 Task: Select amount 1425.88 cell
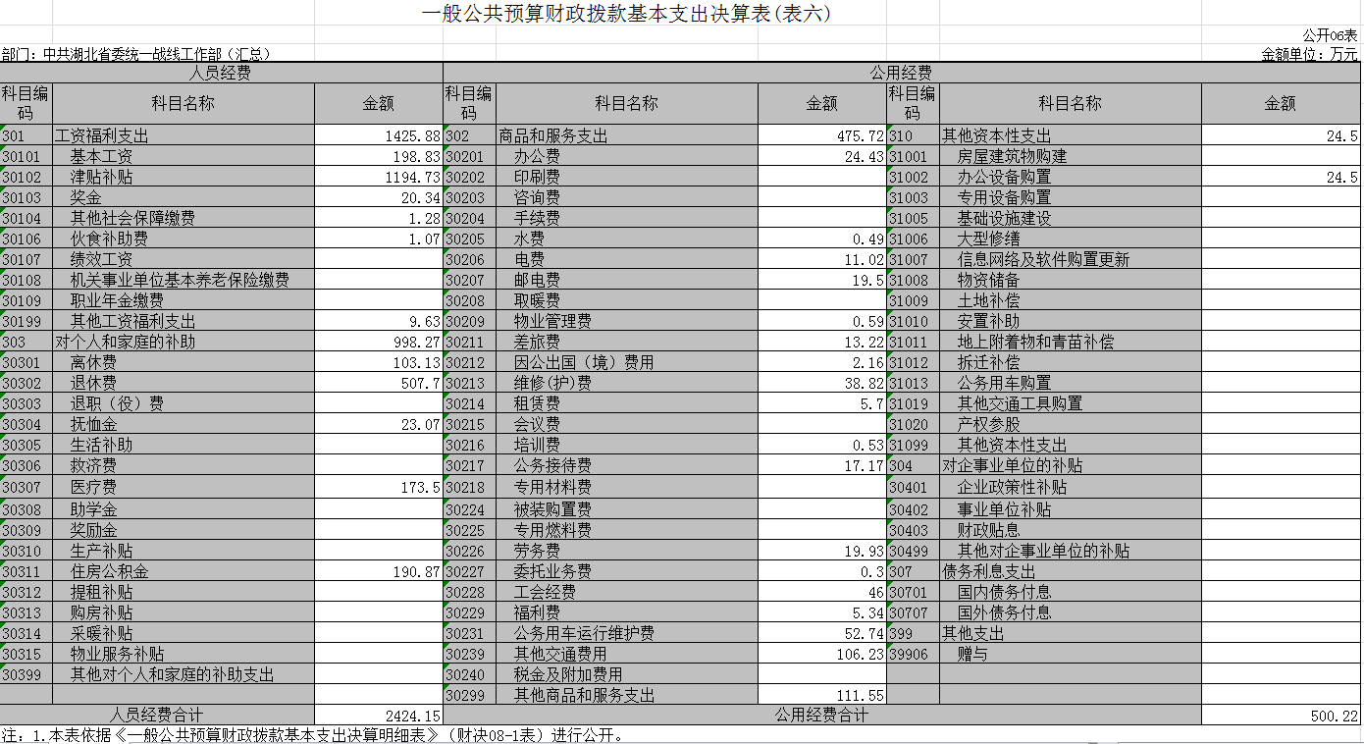(x=379, y=135)
